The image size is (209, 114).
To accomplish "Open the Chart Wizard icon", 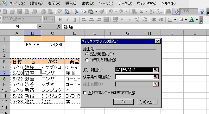I will click(168, 11).
